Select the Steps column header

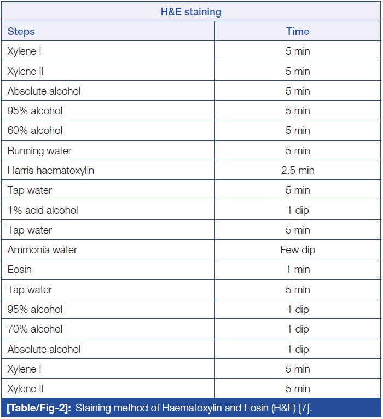(x=20, y=31)
